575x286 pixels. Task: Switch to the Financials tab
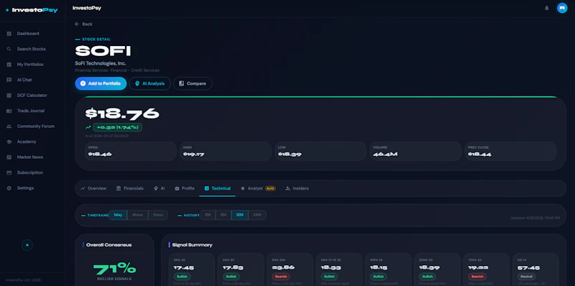(x=130, y=188)
